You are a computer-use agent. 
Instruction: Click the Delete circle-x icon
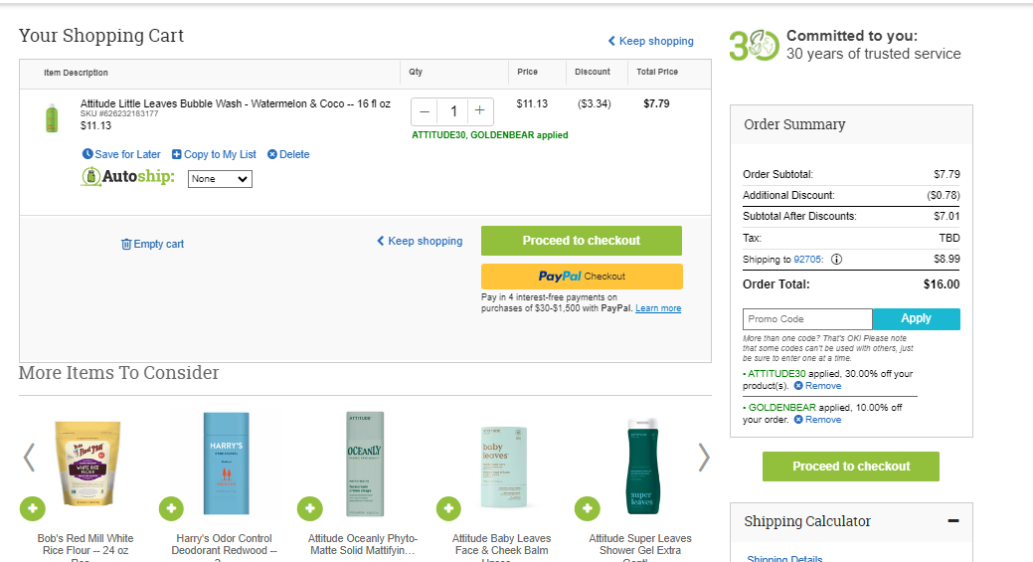[x=272, y=154]
